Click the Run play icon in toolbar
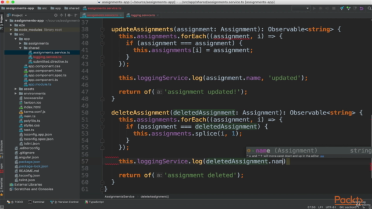The width and height of the screenshot is (372, 209). click(314, 8)
